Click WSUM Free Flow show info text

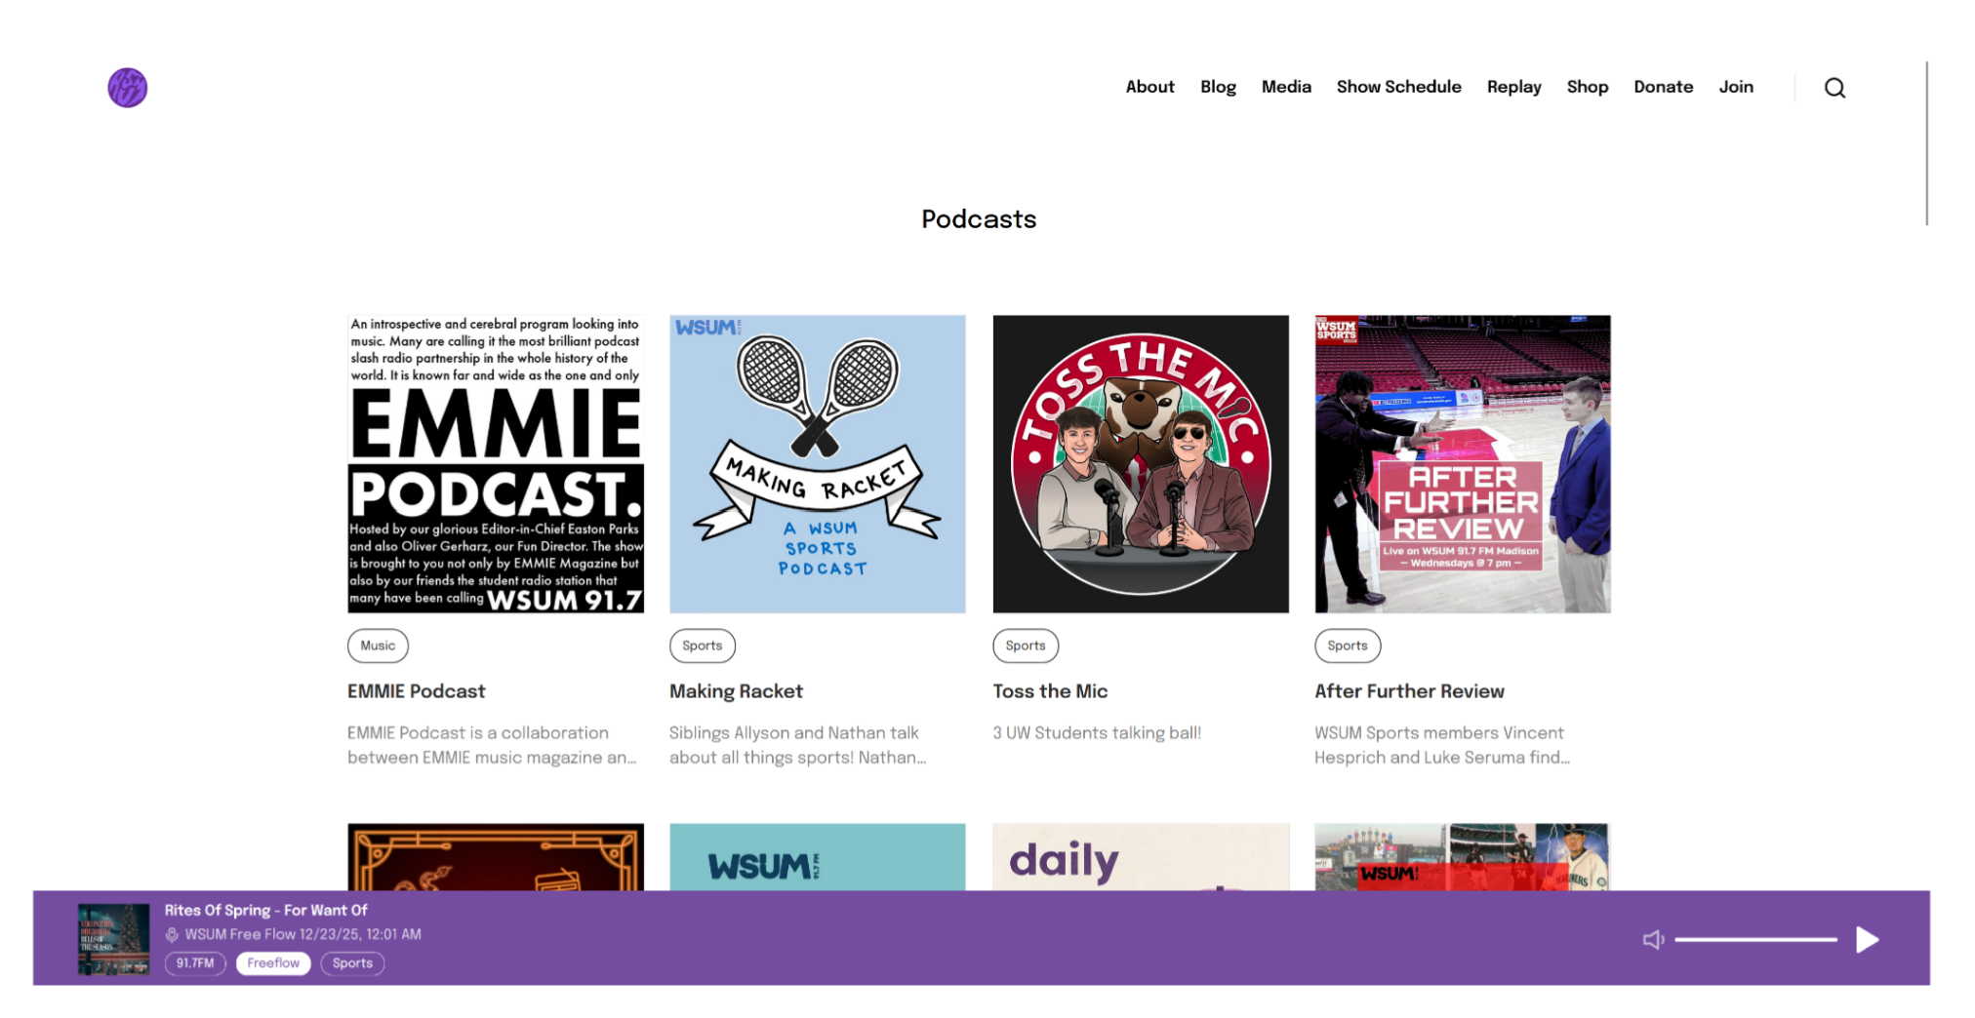click(302, 934)
